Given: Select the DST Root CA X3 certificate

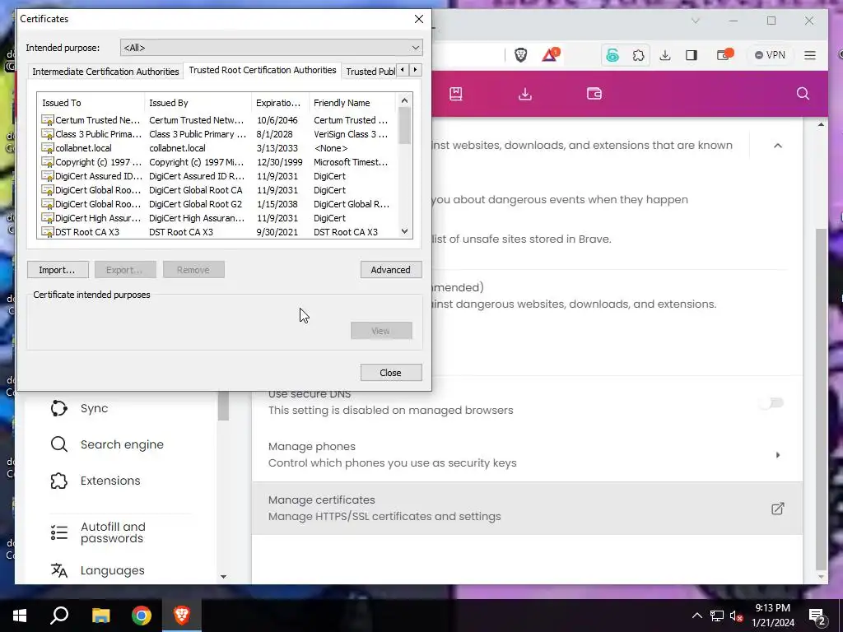Looking at the screenshot, I should pyautogui.click(x=217, y=232).
